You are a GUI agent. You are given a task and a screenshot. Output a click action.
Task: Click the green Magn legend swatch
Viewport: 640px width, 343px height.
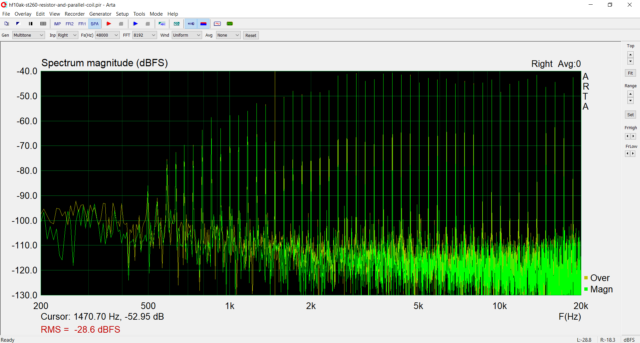click(x=586, y=289)
